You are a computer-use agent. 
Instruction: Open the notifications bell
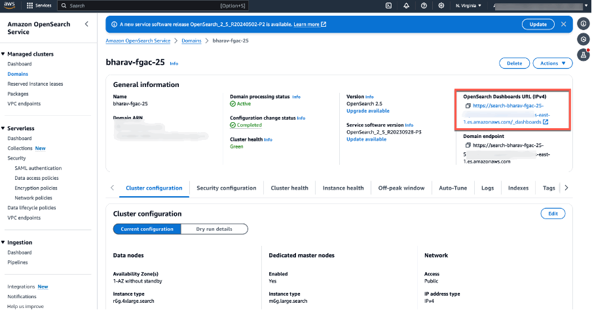[406, 6]
